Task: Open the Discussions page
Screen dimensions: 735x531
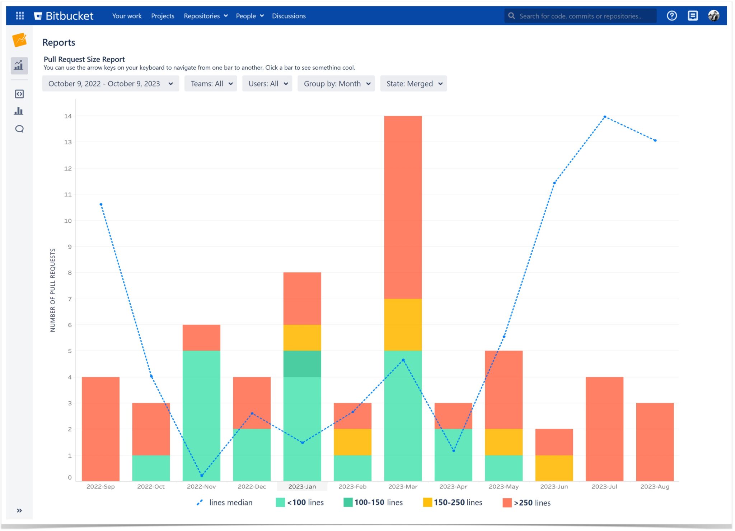Action: [x=289, y=16]
